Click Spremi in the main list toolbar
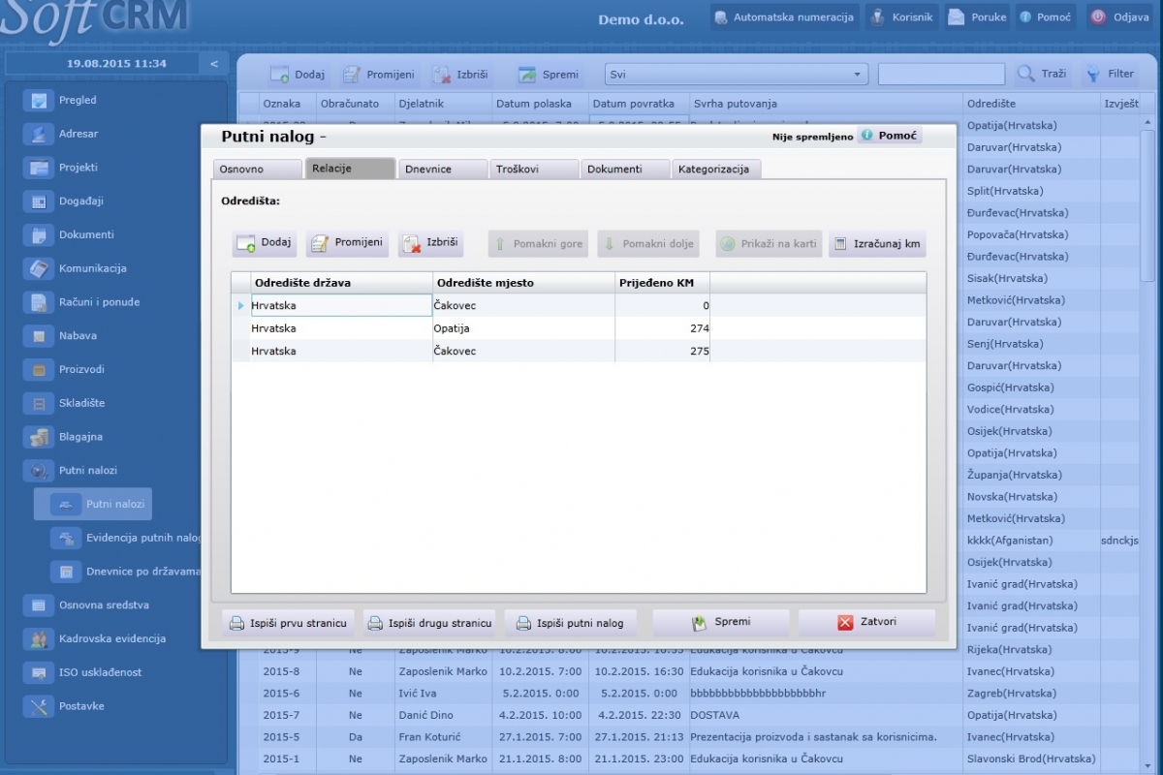 [549, 75]
